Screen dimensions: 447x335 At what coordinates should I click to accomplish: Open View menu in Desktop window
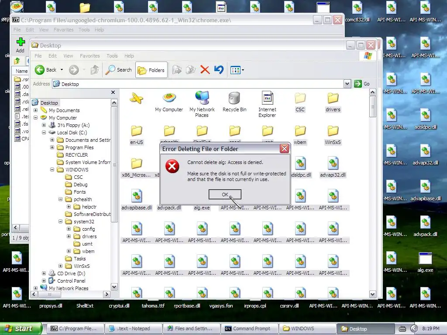(x=68, y=56)
